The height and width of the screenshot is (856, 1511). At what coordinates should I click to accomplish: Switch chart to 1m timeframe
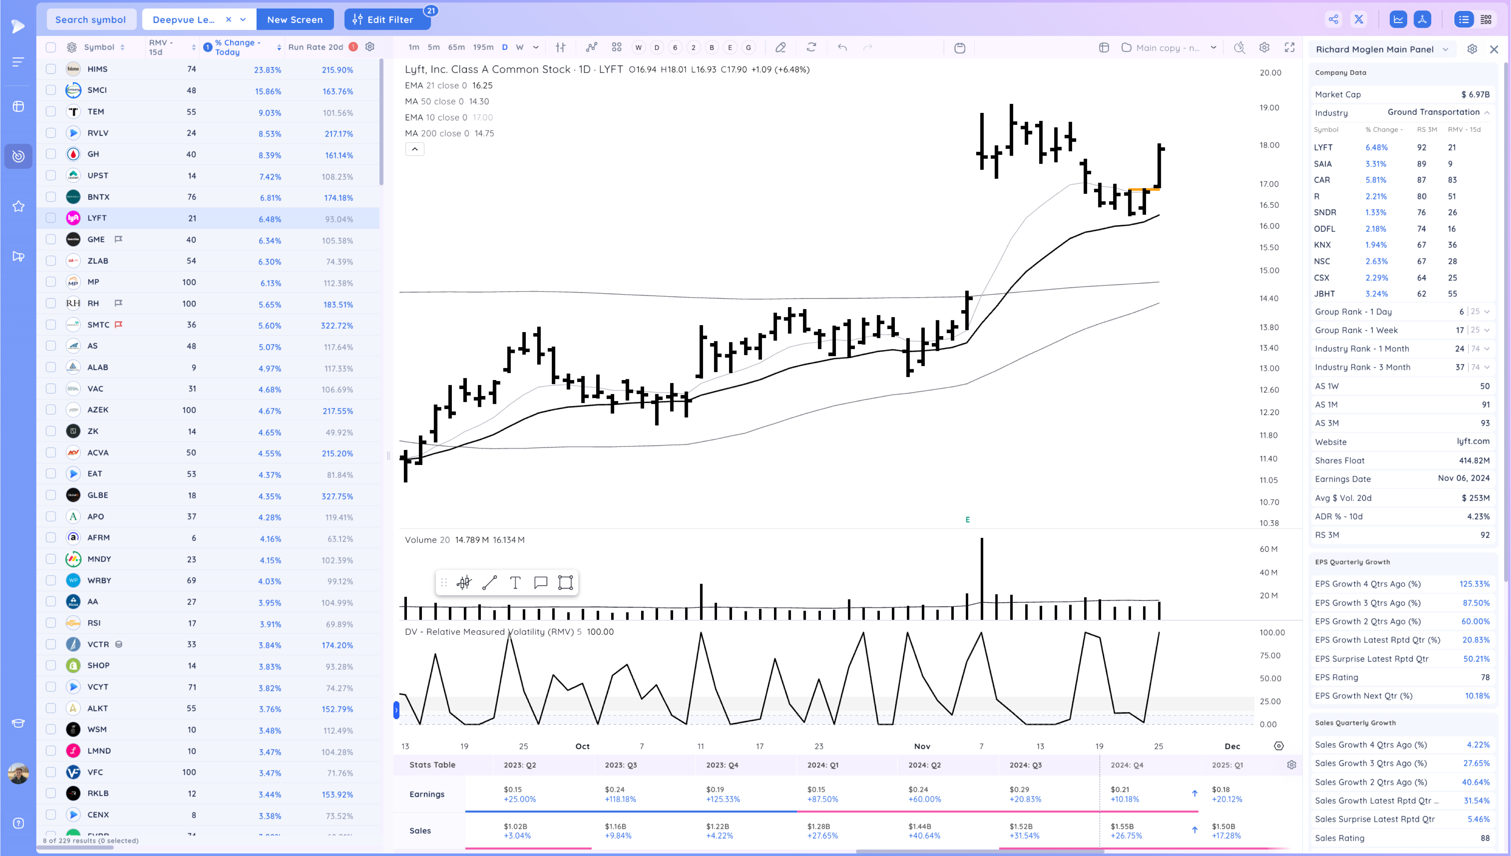point(414,47)
